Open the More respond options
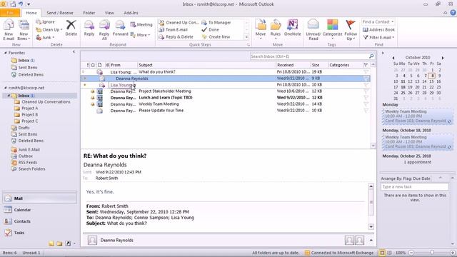Screen dimensions: 457x257 pyautogui.click(x=140, y=35)
